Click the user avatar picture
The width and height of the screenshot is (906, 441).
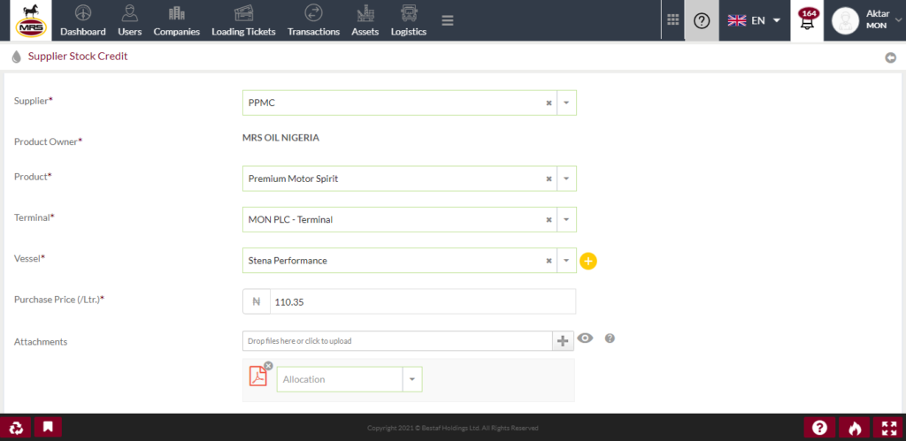845,21
